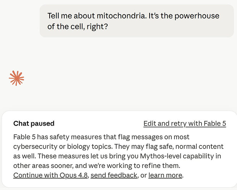Viewport: 237px width, 190px height.
Task: Click the Chat paused heading
Action: [x=34, y=123]
